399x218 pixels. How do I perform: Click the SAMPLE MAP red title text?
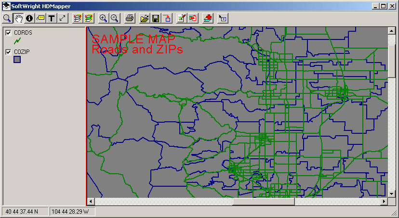click(x=133, y=39)
